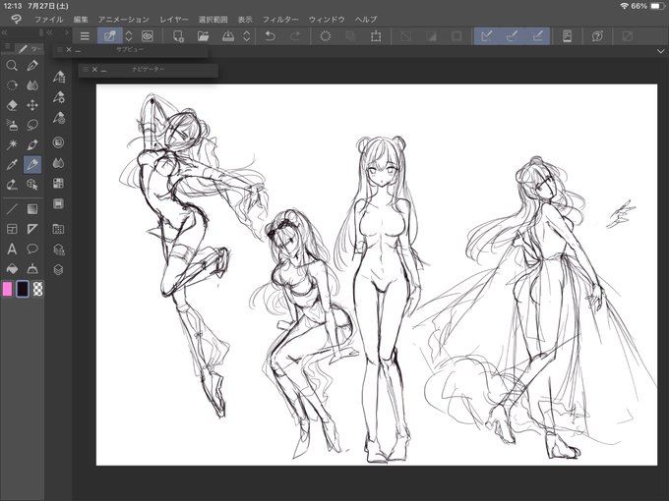Save the canvas using save icon
The image size is (669, 501).
(x=228, y=36)
